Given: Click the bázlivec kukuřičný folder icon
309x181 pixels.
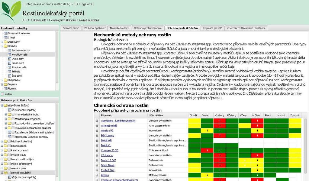Looking at the screenshot, I should pos(6,141).
